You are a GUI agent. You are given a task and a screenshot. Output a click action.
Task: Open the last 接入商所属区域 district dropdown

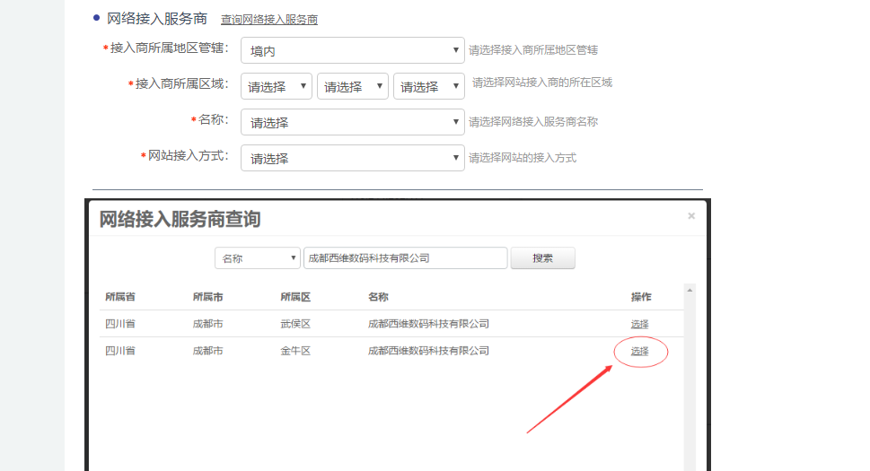[428, 87]
